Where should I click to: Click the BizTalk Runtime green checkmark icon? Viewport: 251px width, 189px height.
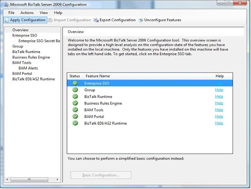point(75,96)
